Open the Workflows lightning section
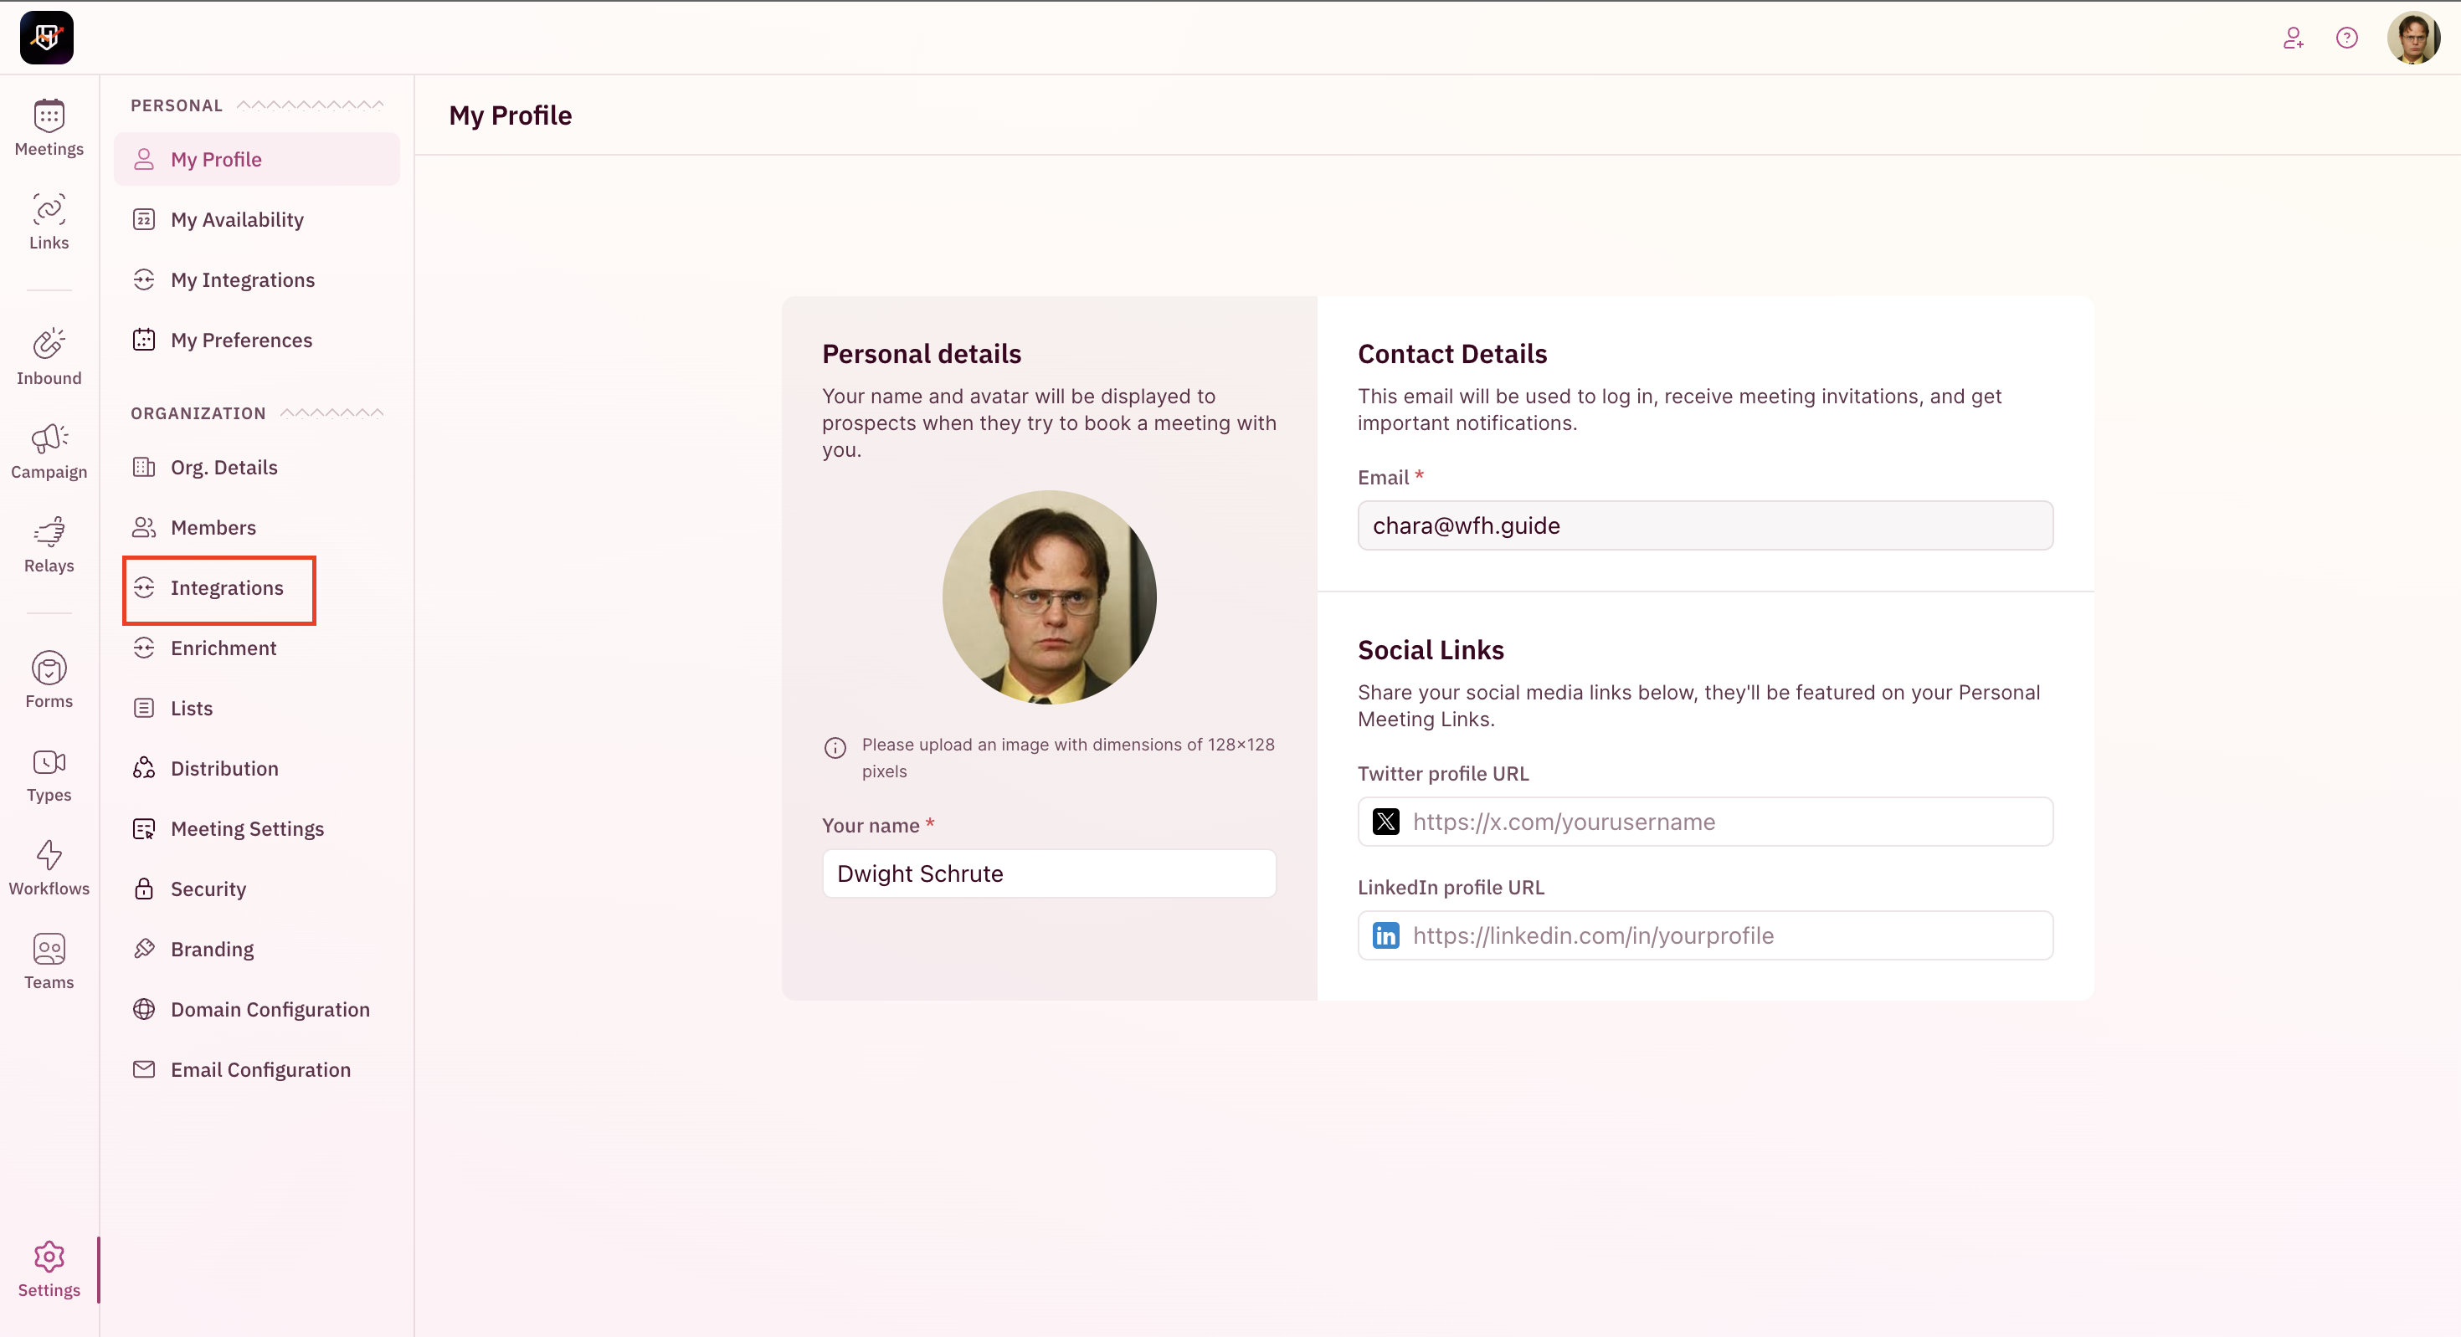The height and width of the screenshot is (1337, 2461). pyautogui.click(x=49, y=866)
